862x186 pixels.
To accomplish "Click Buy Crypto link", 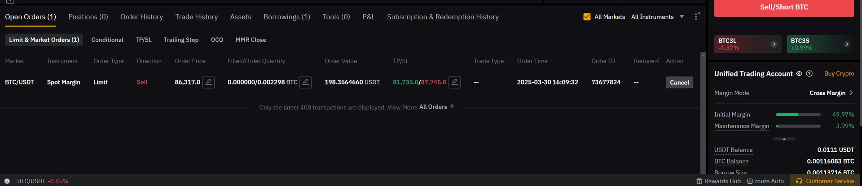I will [x=839, y=73].
